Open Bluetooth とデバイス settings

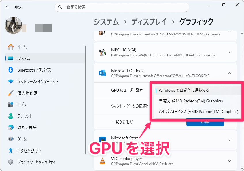point(34,70)
